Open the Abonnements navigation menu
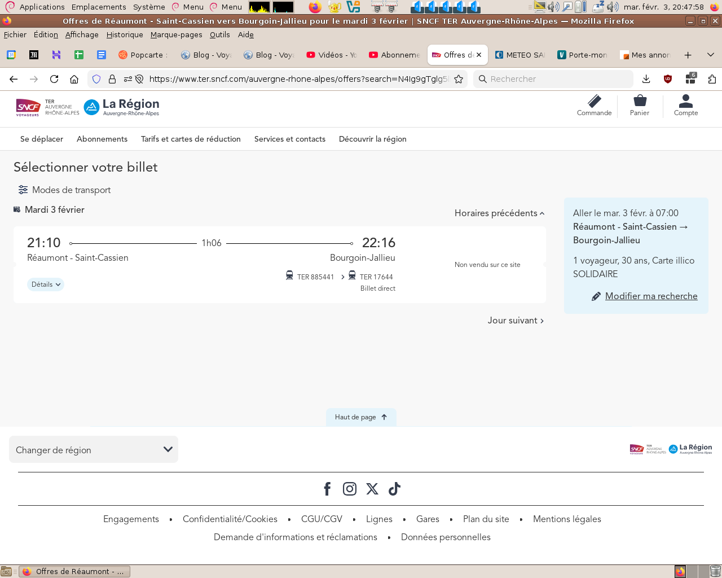Viewport: 722px width, 578px height. 102,139
